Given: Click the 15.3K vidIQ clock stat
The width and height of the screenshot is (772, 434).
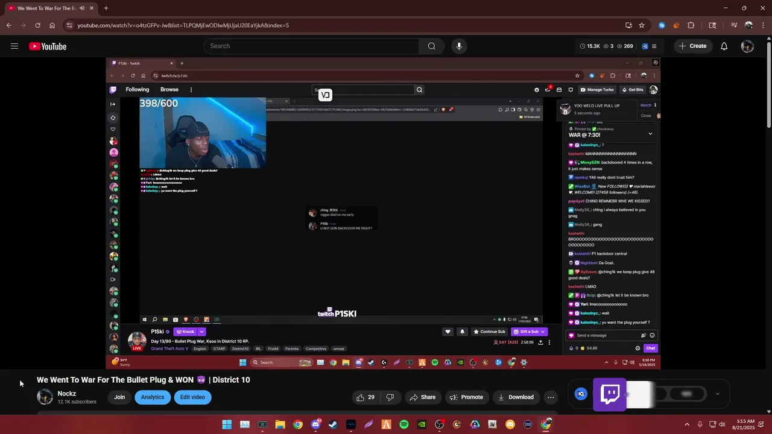Looking at the screenshot, I should pyautogui.click(x=590, y=46).
